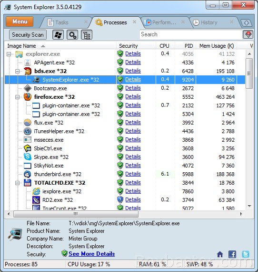Screen dimensions: 258x272
Task: Close the Tasks tab with its x
Action: coord(86,22)
